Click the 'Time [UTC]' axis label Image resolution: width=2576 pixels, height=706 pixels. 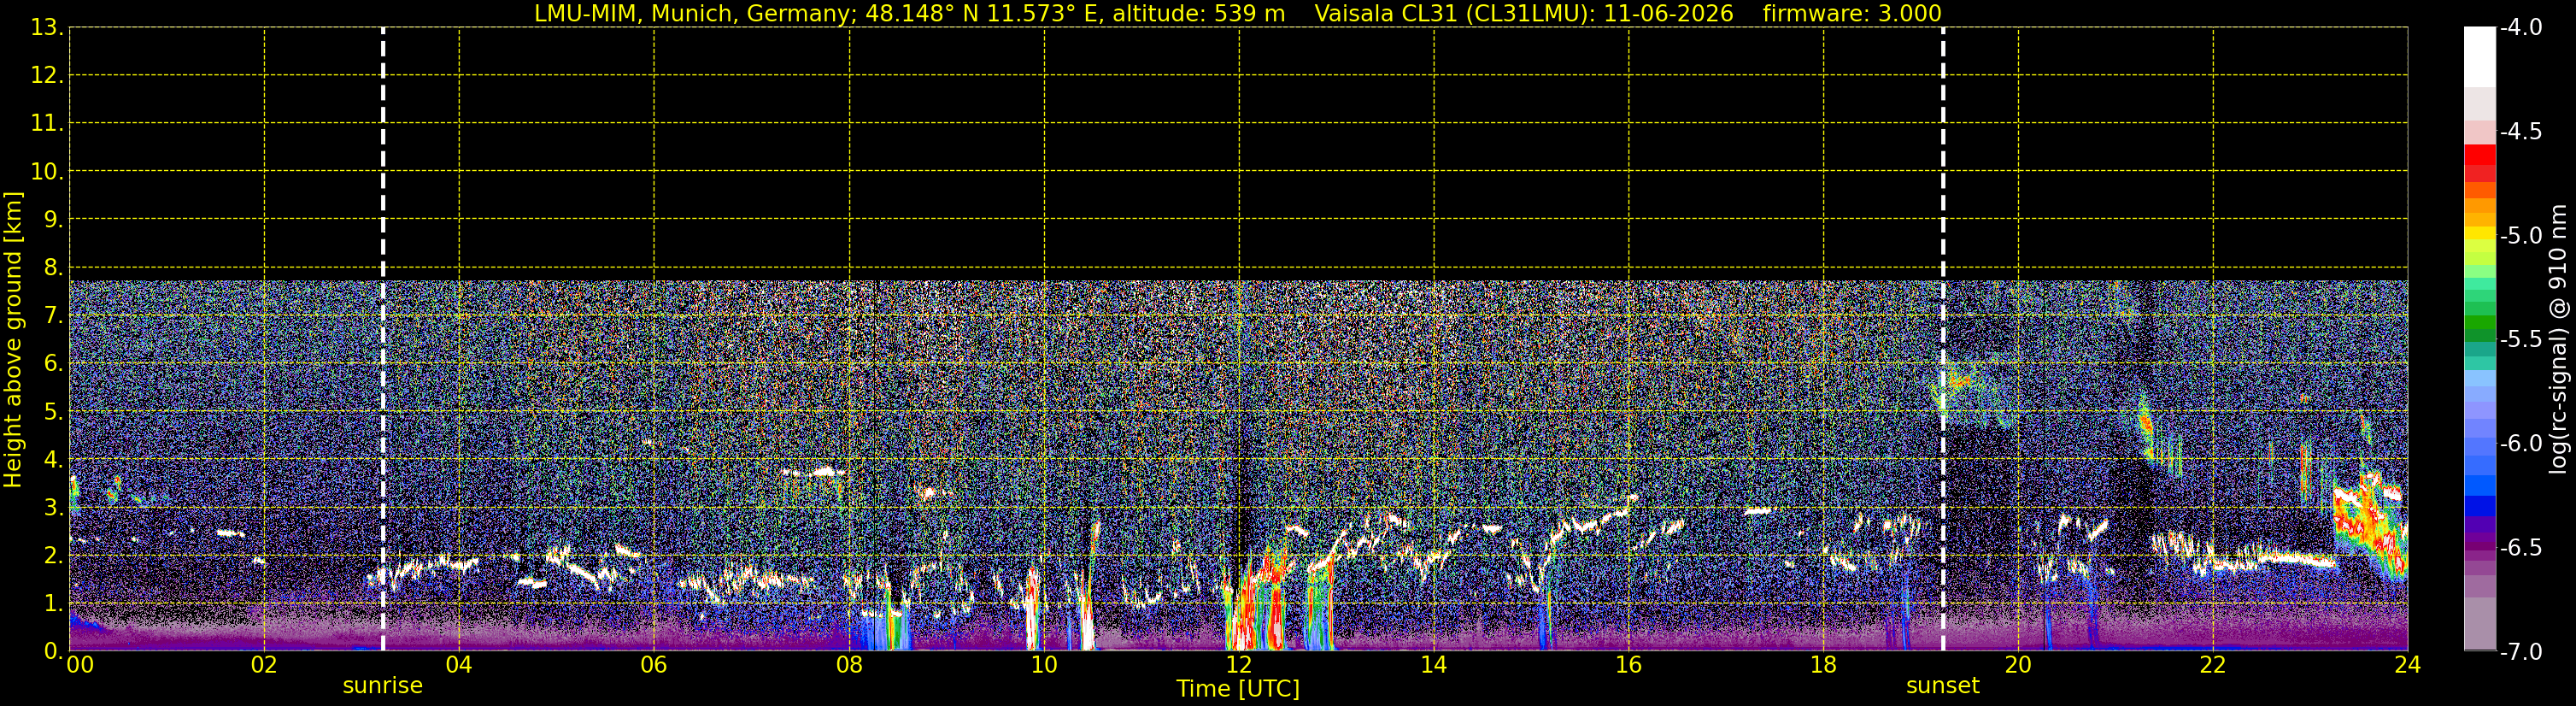pos(1238,689)
